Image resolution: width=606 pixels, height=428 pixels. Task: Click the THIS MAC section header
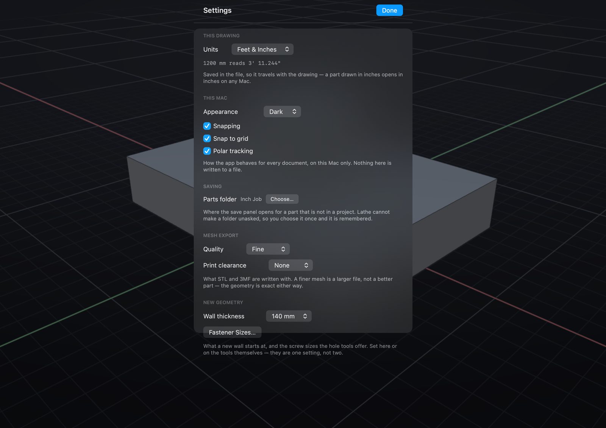(215, 98)
